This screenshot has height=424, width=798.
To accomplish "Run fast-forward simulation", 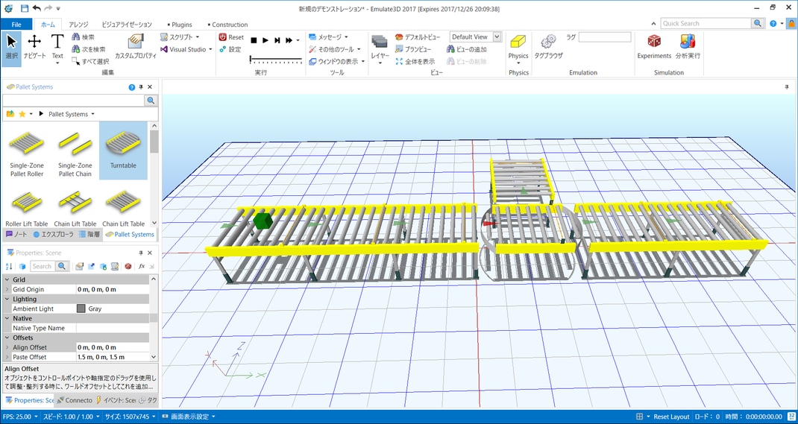I will click(x=289, y=40).
